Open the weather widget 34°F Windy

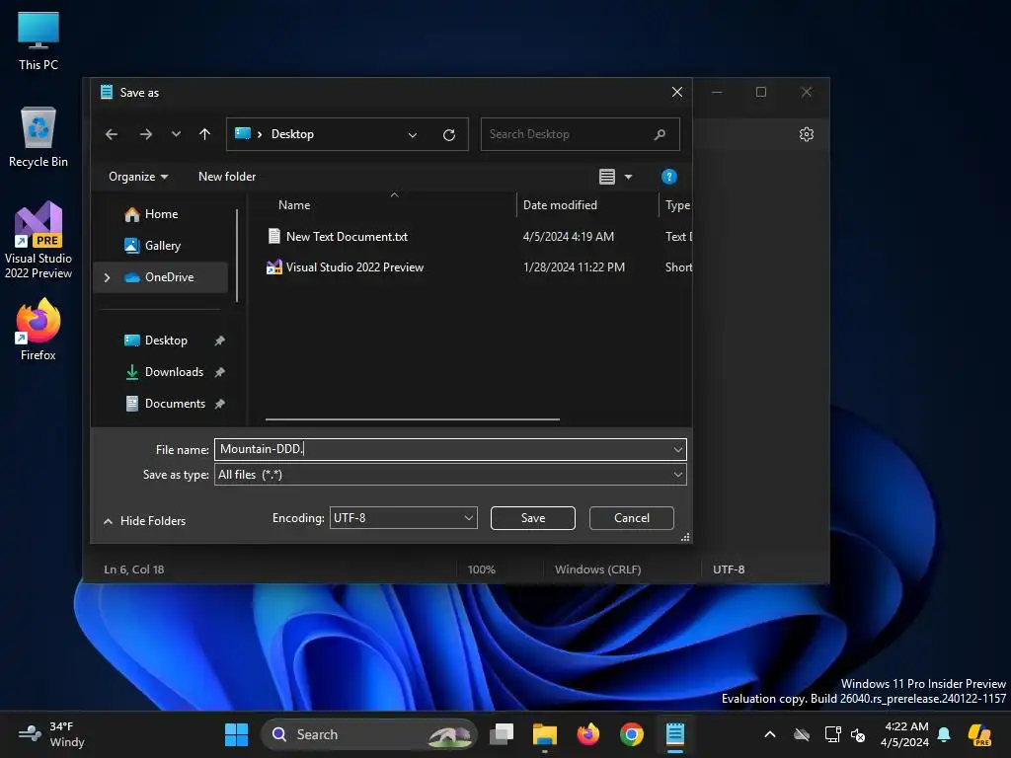tap(52, 734)
